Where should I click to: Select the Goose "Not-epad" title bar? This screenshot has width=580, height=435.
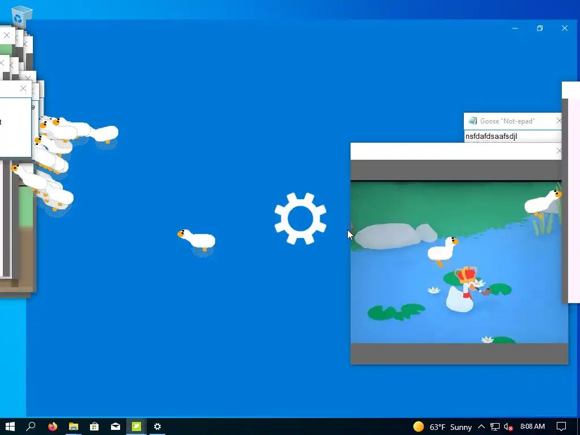tap(513, 121)
